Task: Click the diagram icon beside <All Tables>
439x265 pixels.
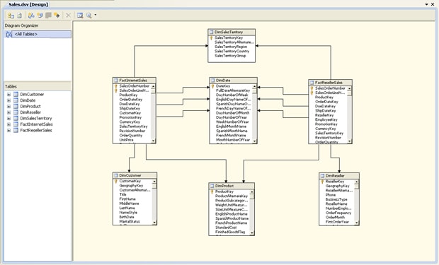Action: [8, 34]
